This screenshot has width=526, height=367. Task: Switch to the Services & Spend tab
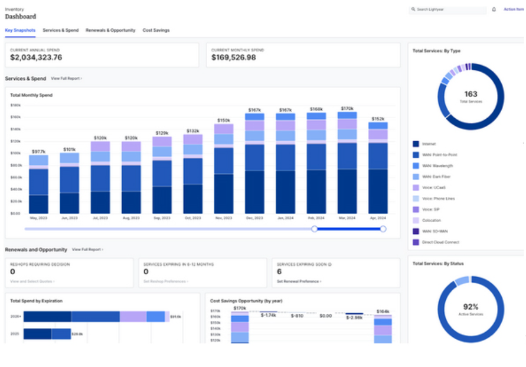(60, 30)
